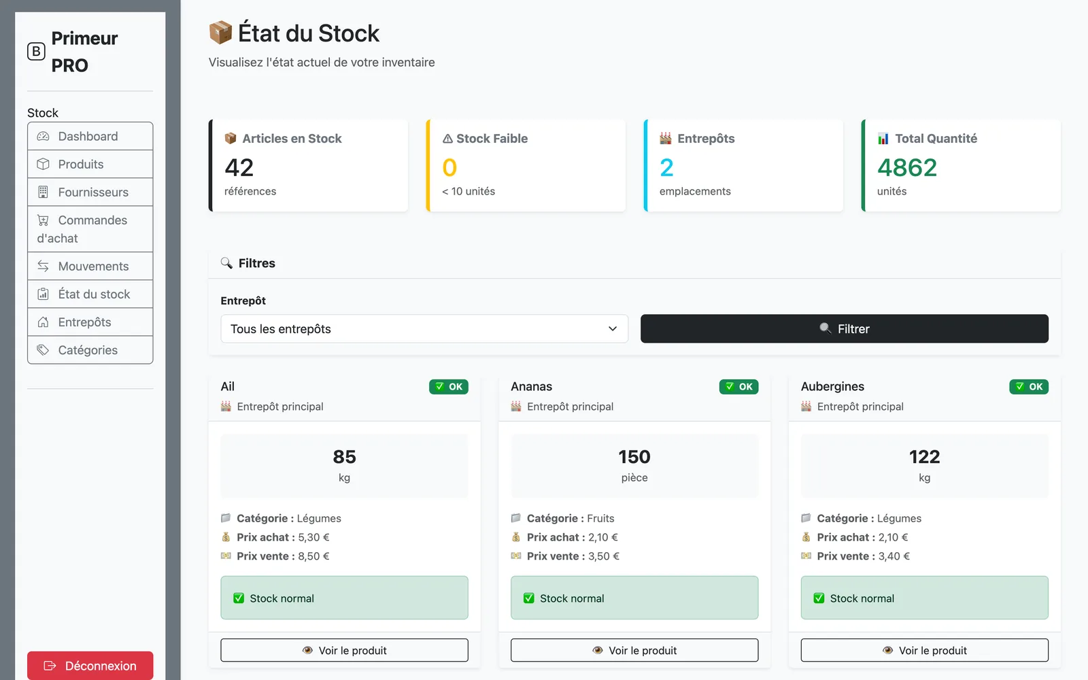Viewport: 1088px width, 680px height.
Task: Select Mouvements in the sidebar
Action: pyautogui.click(x=90, y=266)
